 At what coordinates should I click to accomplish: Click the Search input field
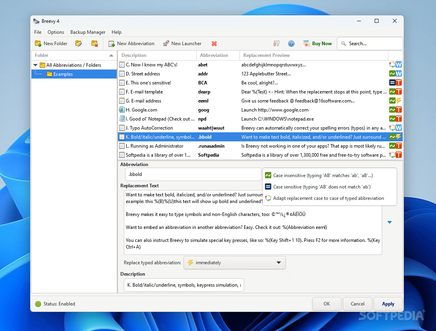370,44
